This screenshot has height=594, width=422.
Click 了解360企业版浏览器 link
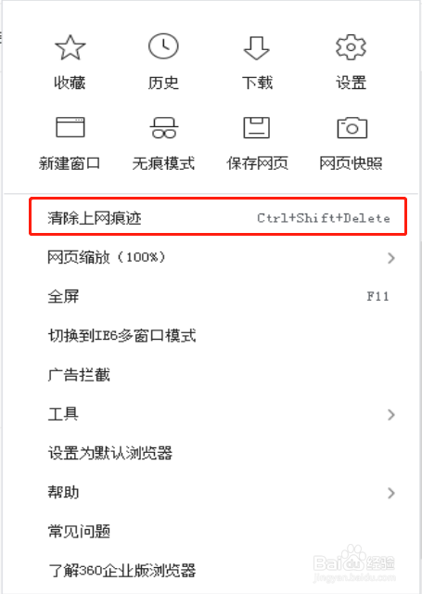(121, 570)
